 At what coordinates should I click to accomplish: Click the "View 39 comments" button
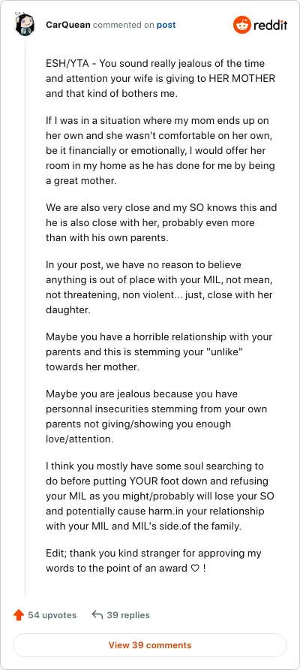point(150,644)
